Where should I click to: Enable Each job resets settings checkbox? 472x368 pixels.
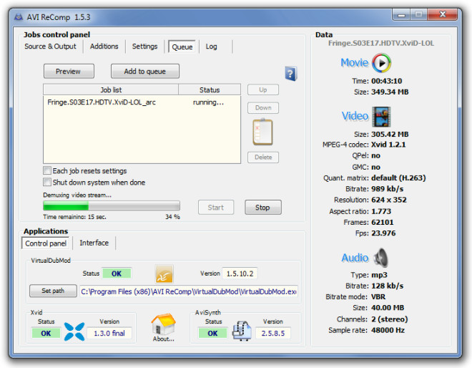coord(47,170)
